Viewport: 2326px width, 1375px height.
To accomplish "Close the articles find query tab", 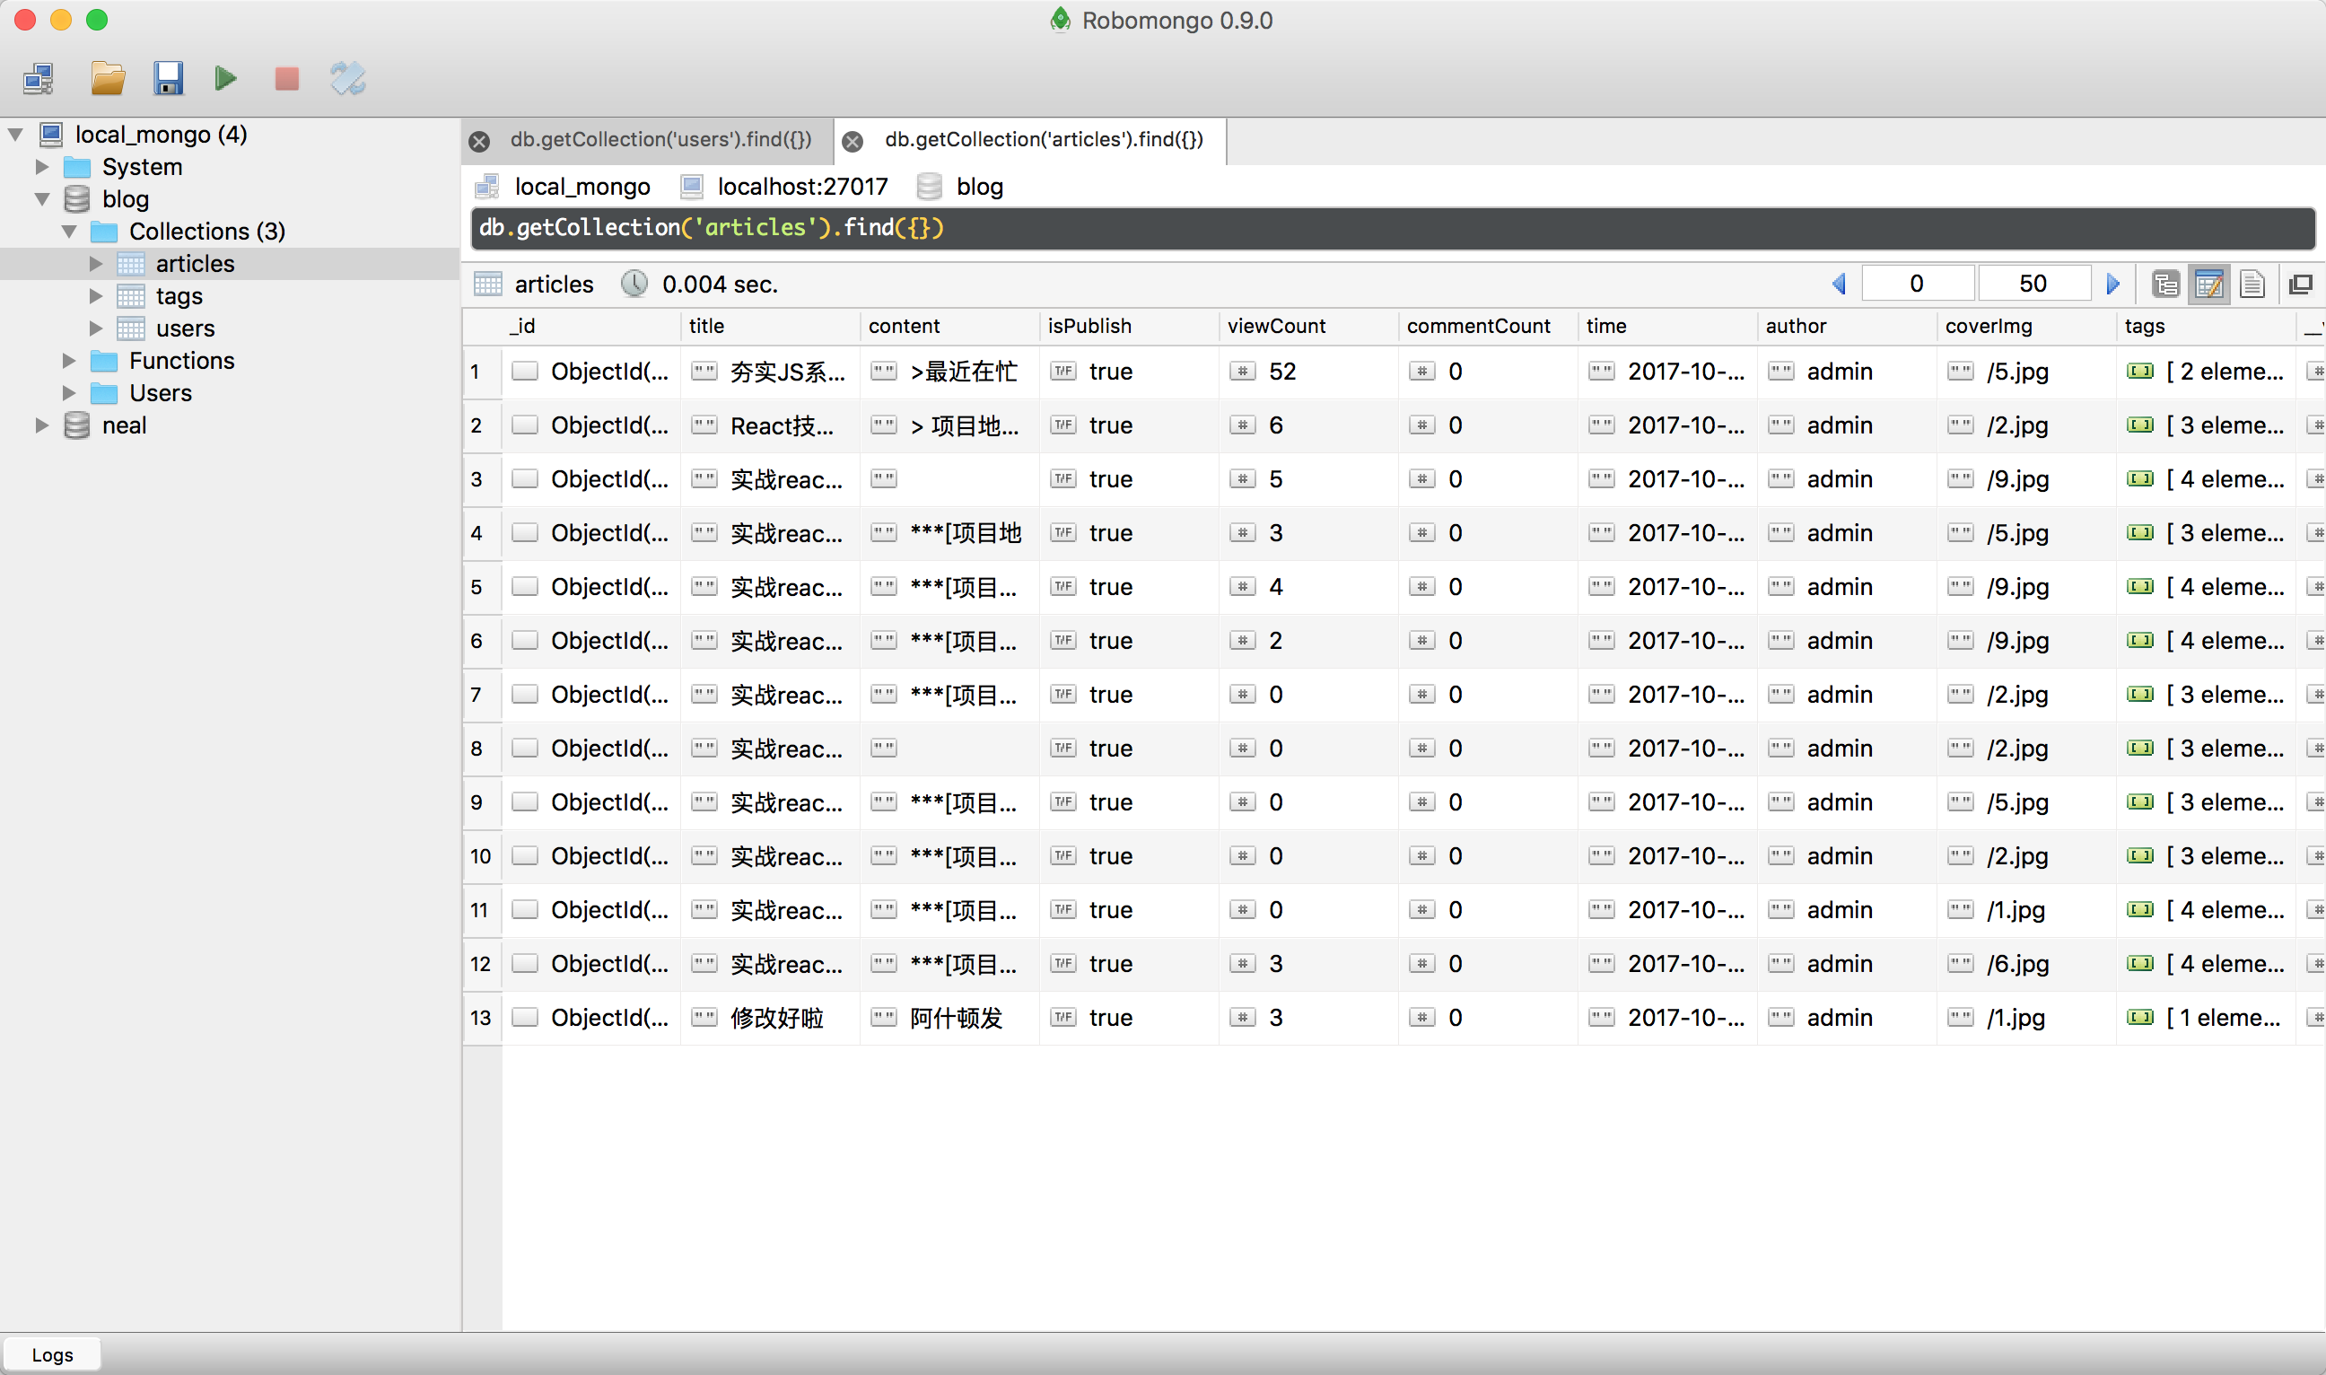I will tap(853, 142).
